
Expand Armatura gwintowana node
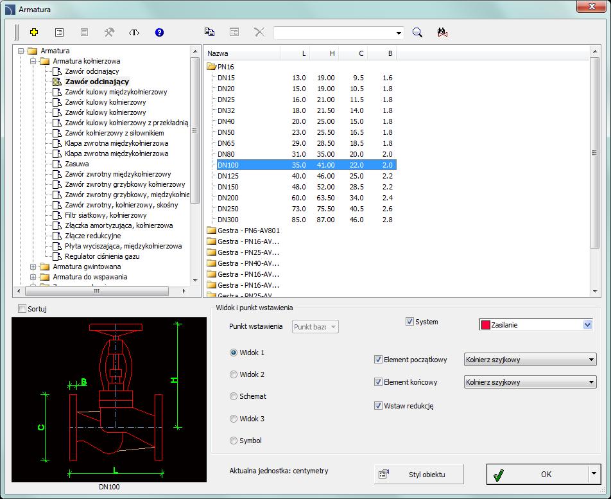coord(33,267)
